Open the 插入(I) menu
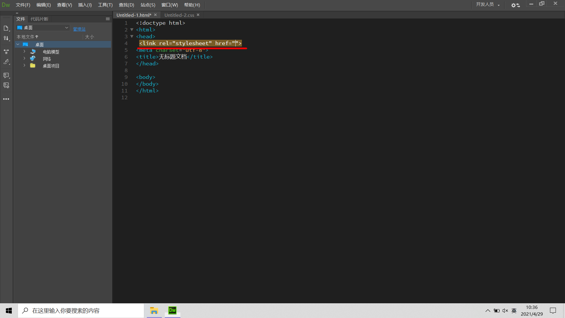This screenshot has width=565, height=318. (x=85, y=5)
